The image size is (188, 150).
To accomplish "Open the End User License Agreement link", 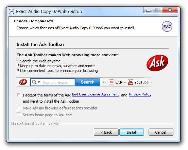I will 96,94.
